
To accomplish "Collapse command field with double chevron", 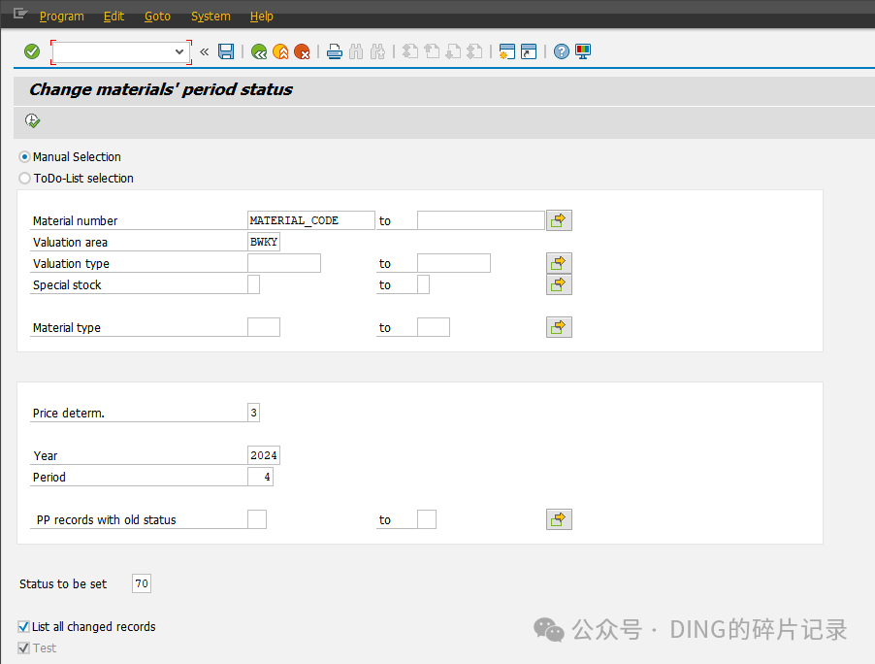I will pos(205,52).
